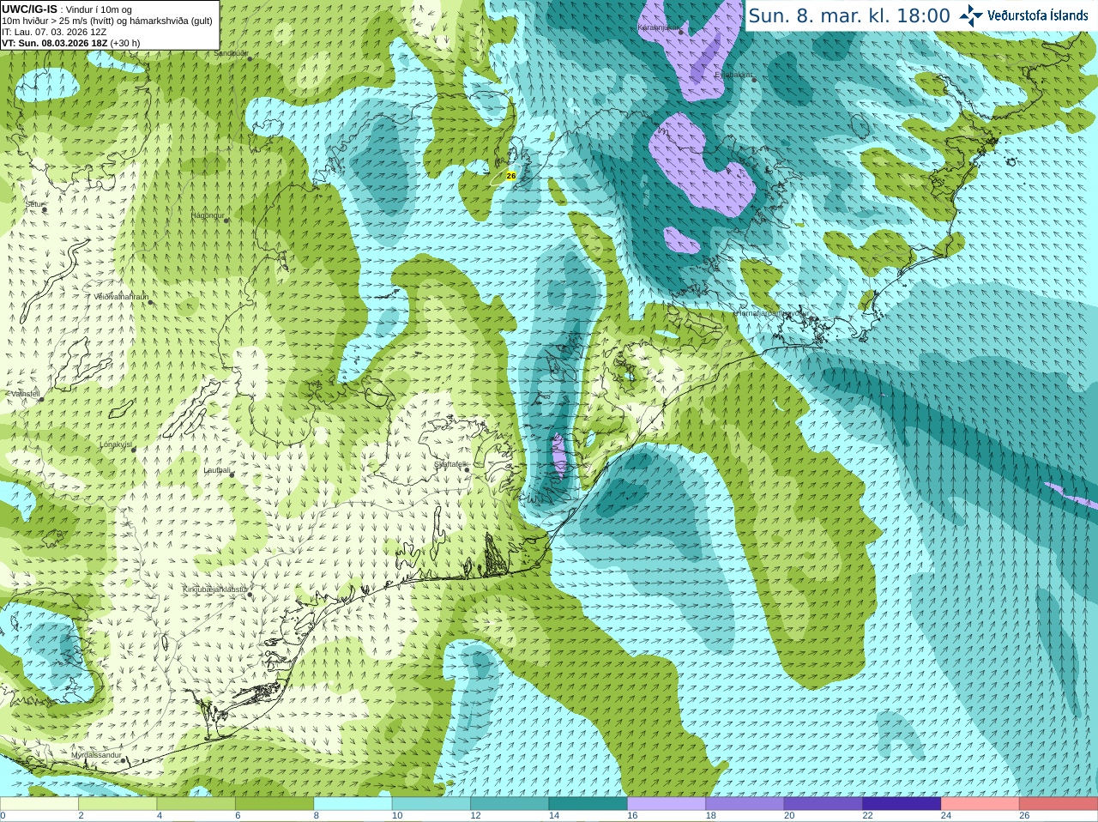Select the Laufbali station label
1098x822 pixels.
coord(217,470)
